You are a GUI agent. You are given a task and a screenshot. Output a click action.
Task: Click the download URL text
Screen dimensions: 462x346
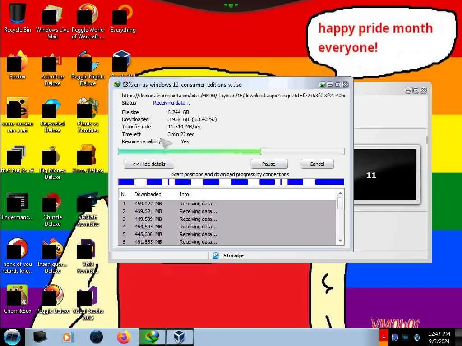[x=233, y=96]
